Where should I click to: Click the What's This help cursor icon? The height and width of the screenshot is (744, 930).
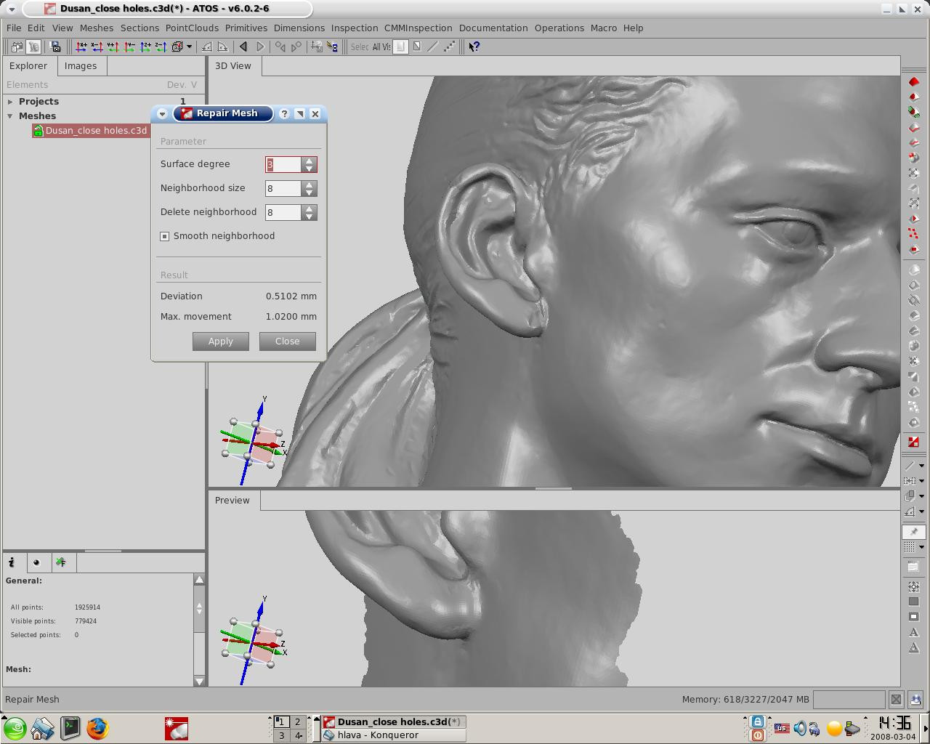[474, 46]
